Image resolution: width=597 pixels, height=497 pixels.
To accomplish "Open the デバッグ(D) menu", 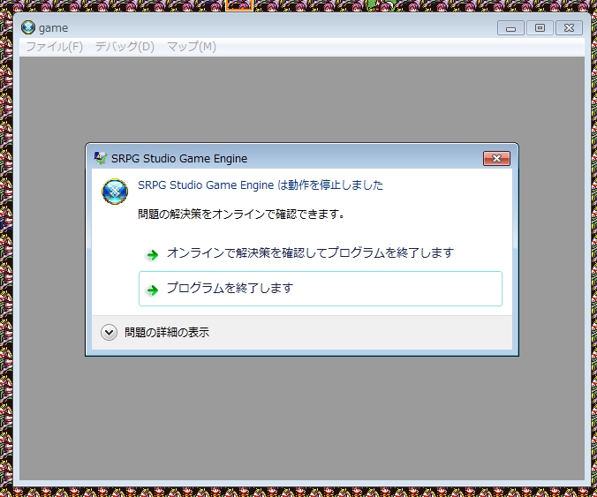I will [125, 47].
